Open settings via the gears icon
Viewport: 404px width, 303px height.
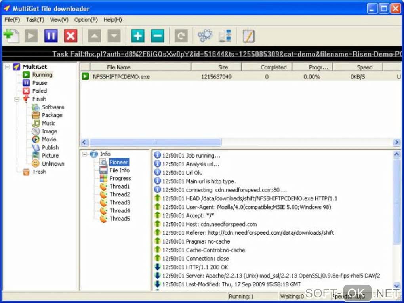click(205, 36)
